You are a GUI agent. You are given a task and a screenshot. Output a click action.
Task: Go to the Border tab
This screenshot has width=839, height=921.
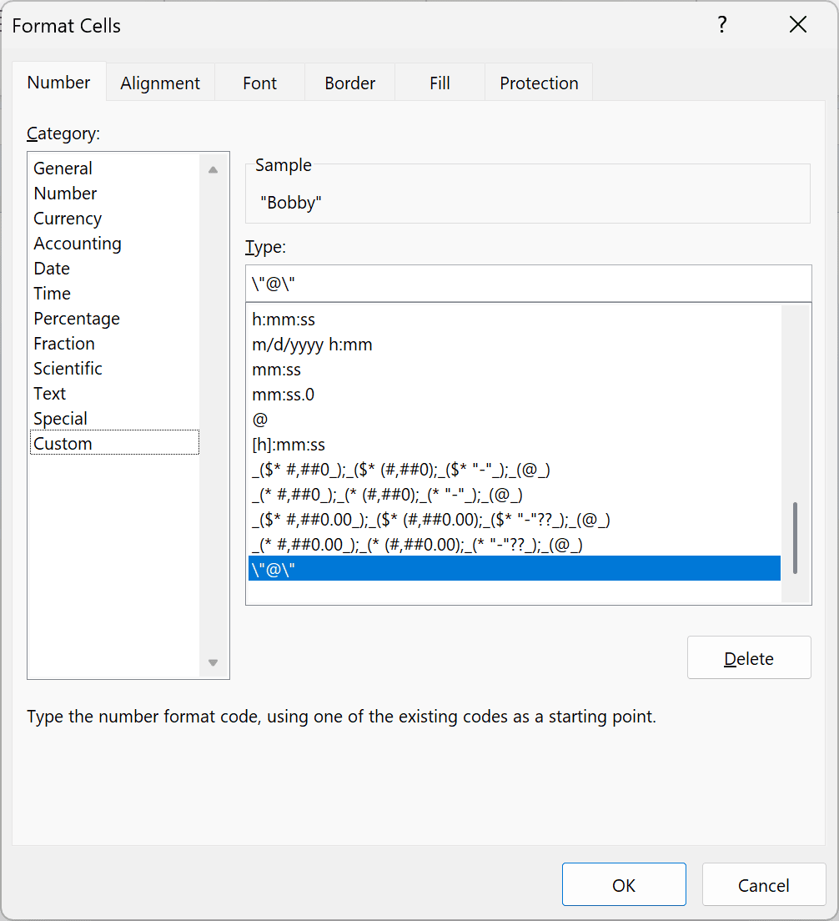coord(350,83)
